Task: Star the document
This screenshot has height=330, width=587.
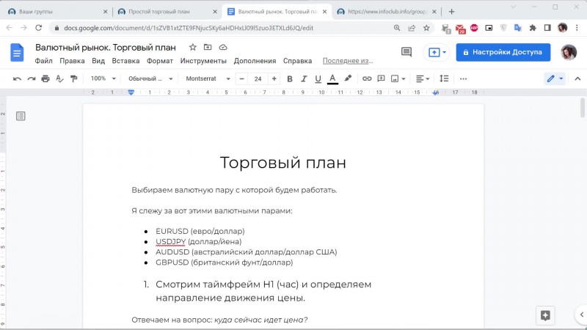Action: point(193,47)
